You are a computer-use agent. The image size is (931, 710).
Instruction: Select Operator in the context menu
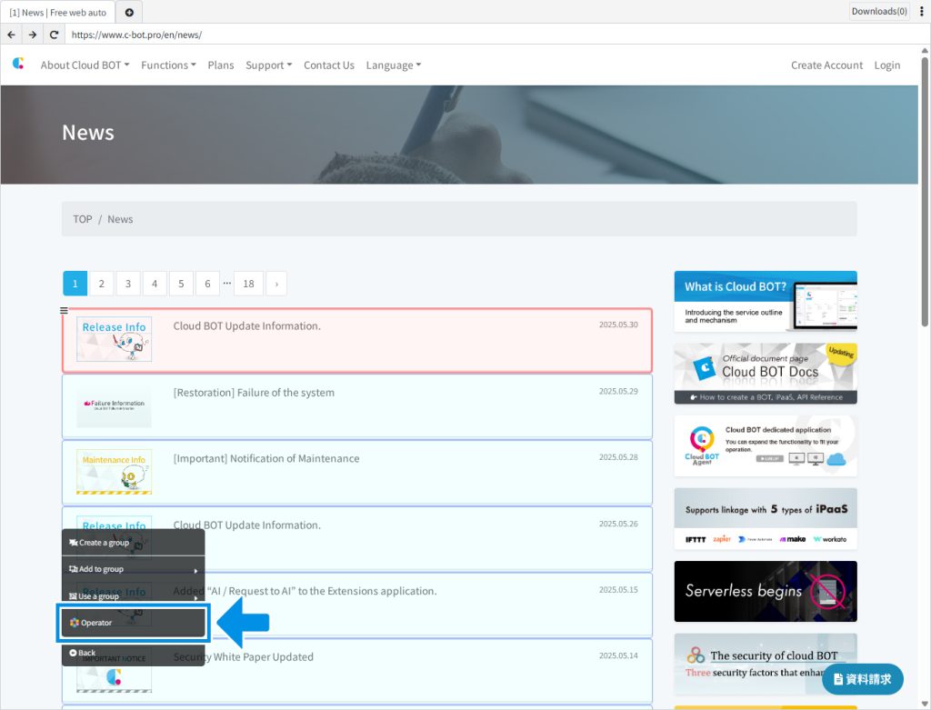pyautogui.click(x=133, y=623)
